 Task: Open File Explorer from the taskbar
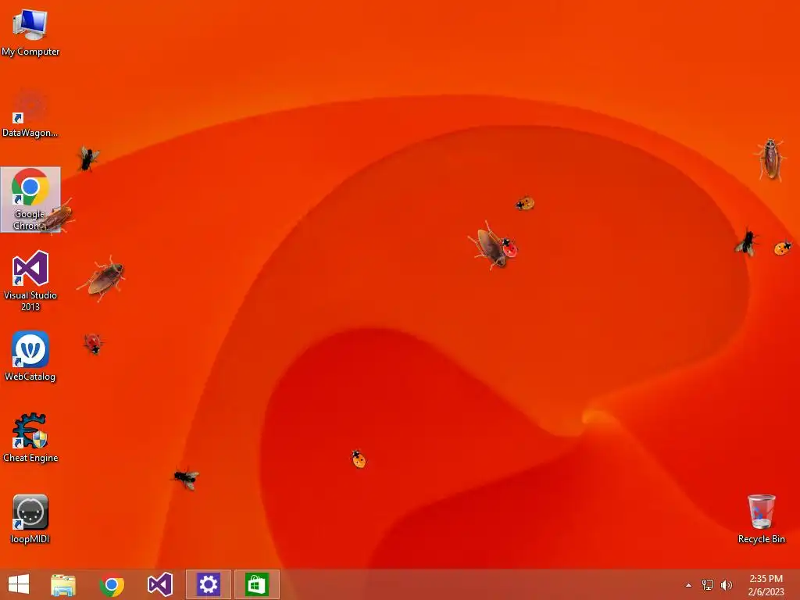click(63, 584)
